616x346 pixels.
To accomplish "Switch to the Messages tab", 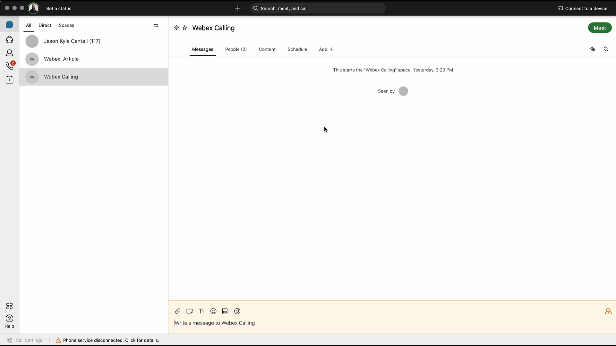I will [x=202, y=49].
